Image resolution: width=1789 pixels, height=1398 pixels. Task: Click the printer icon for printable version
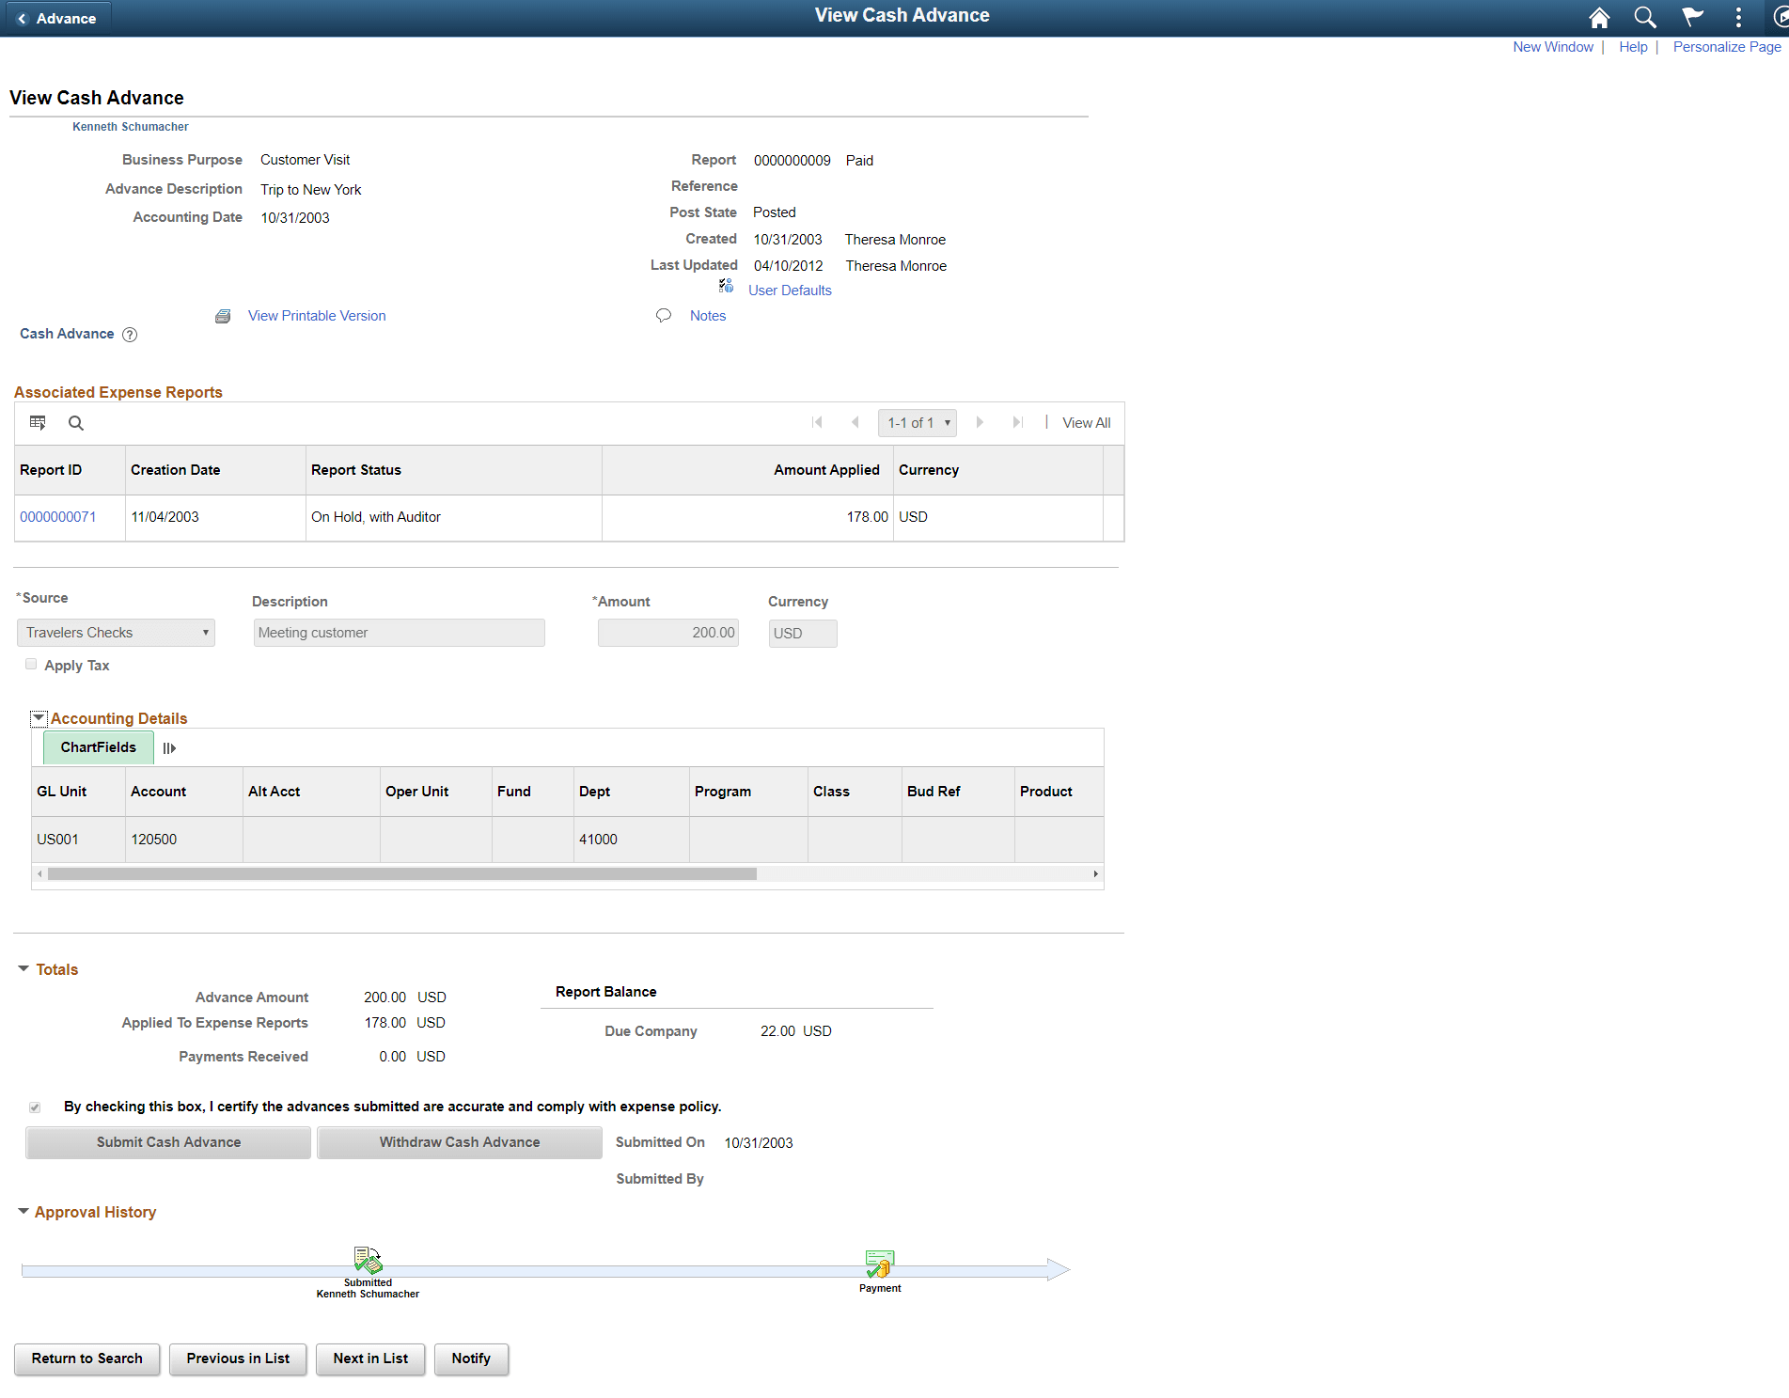pyautogui.click(x=223, y=315)
